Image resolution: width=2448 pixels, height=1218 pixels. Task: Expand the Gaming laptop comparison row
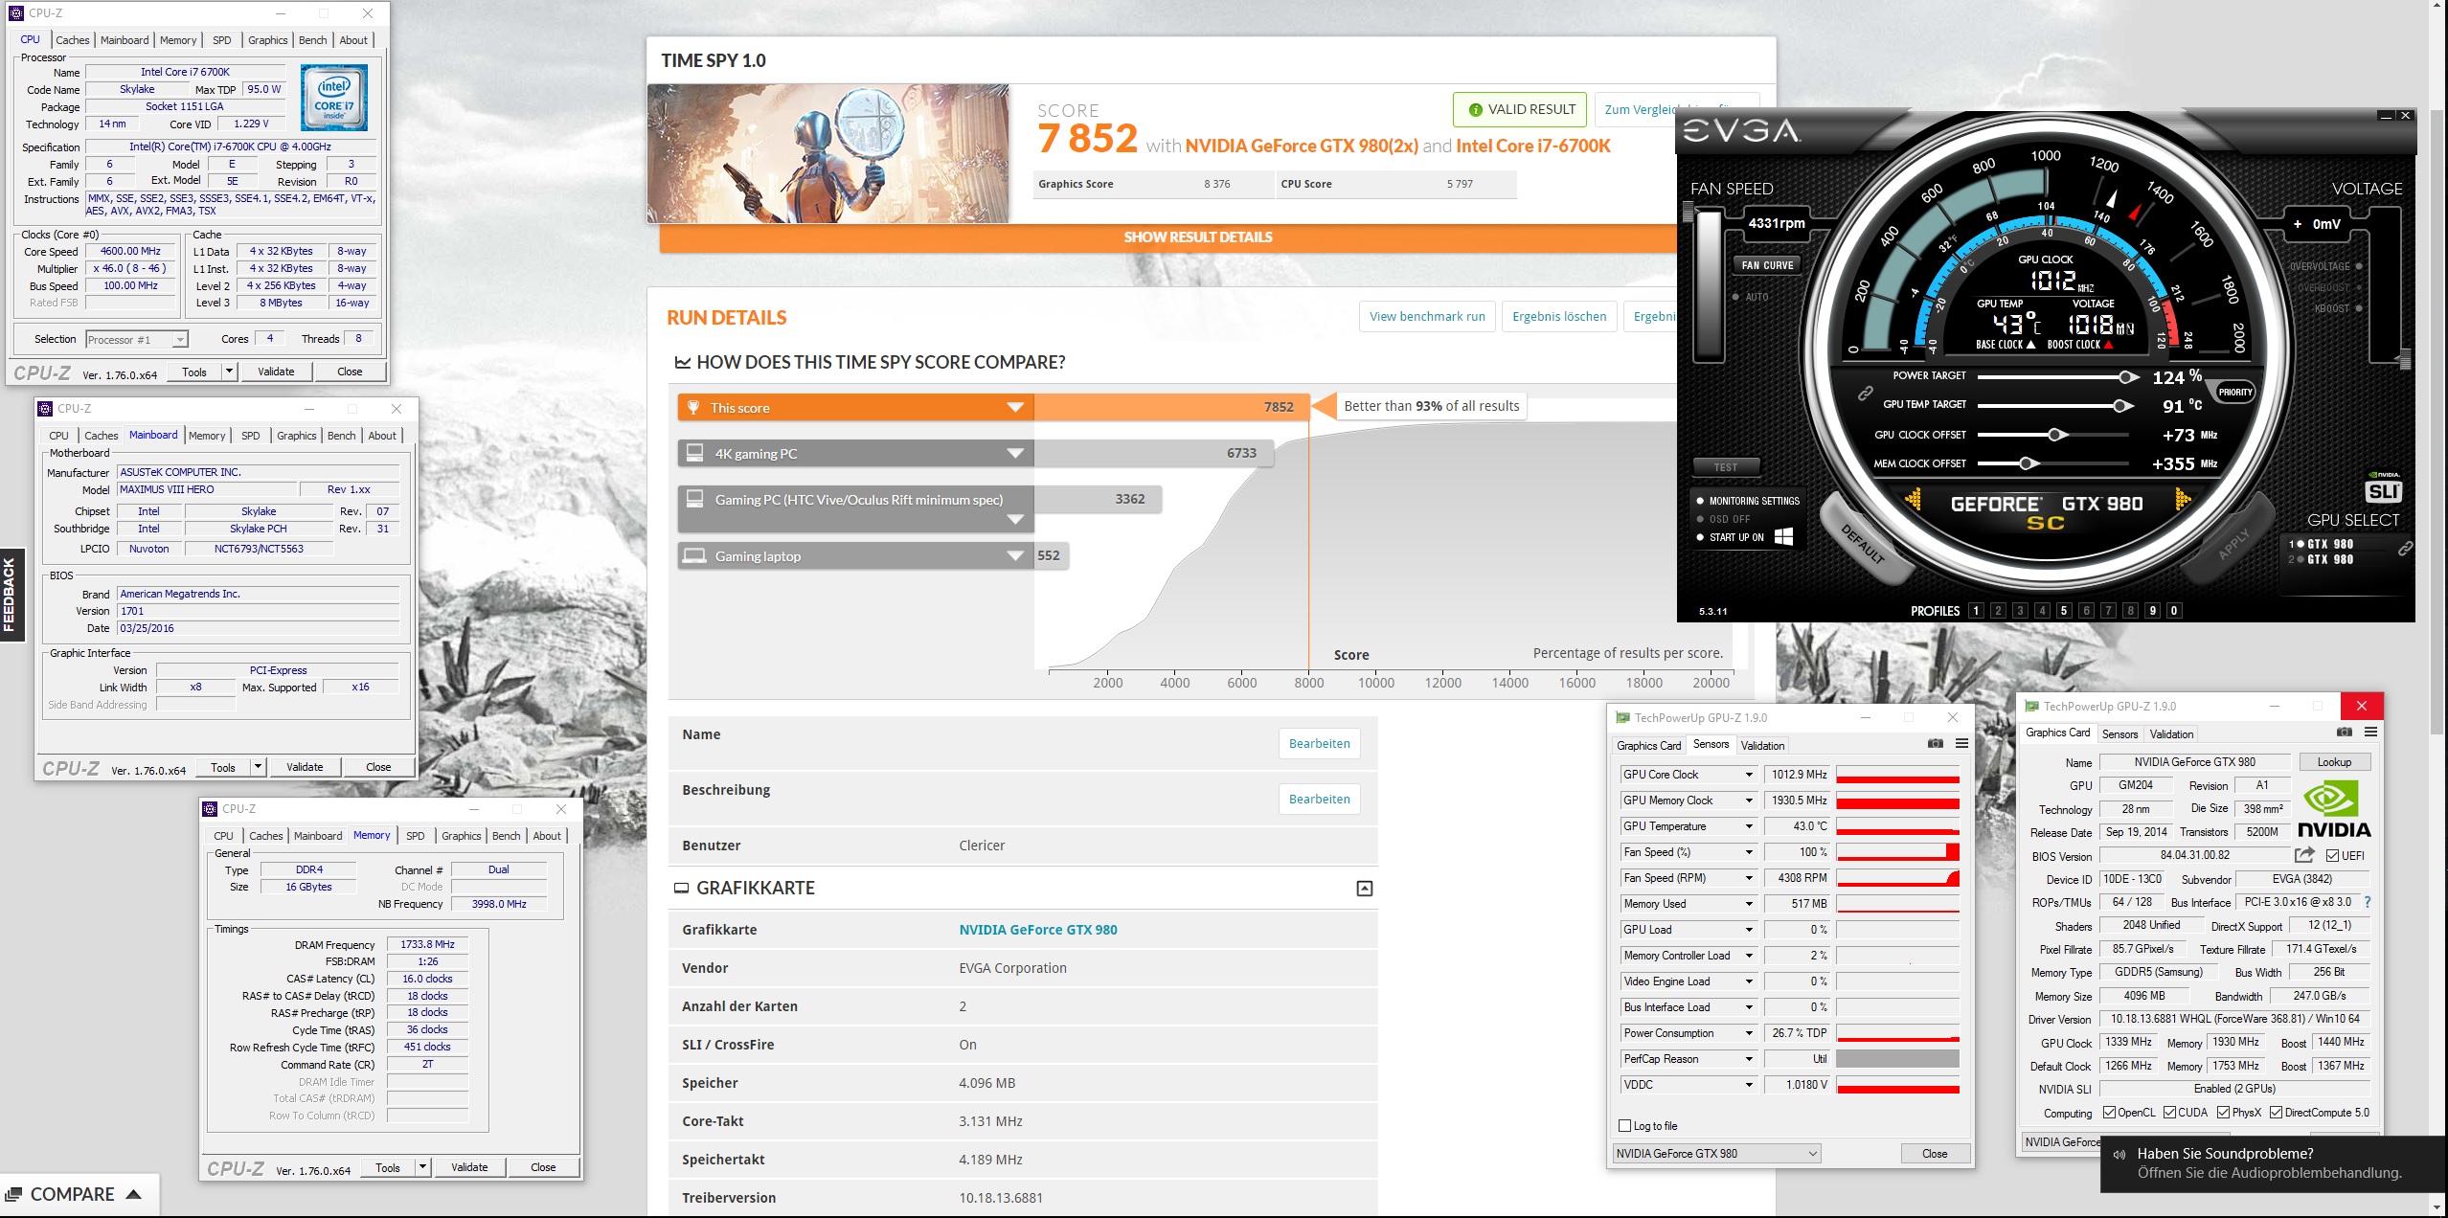point(1015,556)
